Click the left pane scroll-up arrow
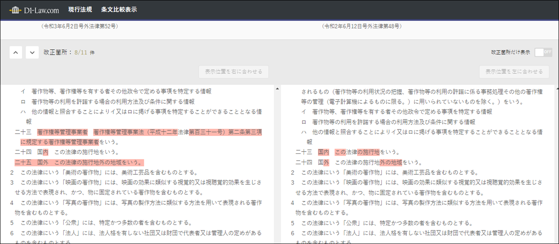Screen dimensions: 559x244 coord(277,89)
